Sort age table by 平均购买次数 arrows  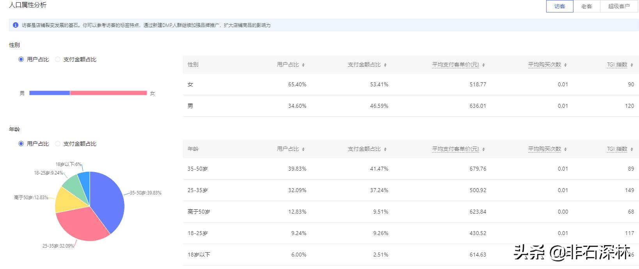tap(565, 149)
